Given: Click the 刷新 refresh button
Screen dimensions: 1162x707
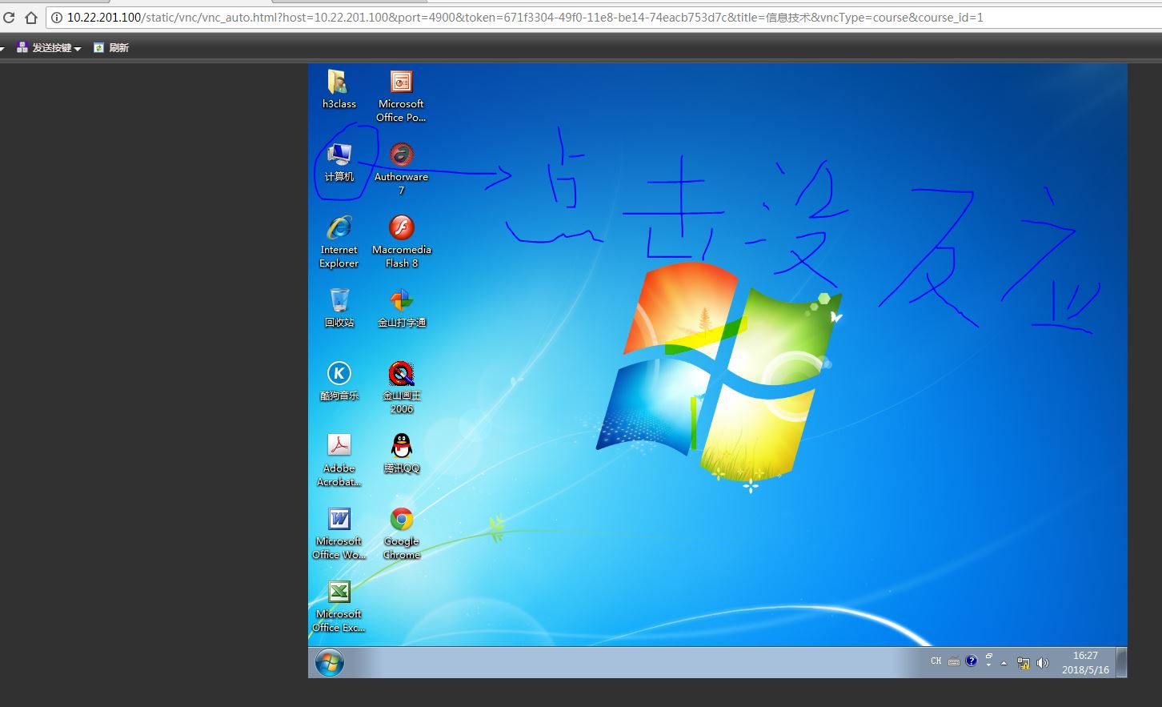Looking at the screenshot, I should (111, 48).
